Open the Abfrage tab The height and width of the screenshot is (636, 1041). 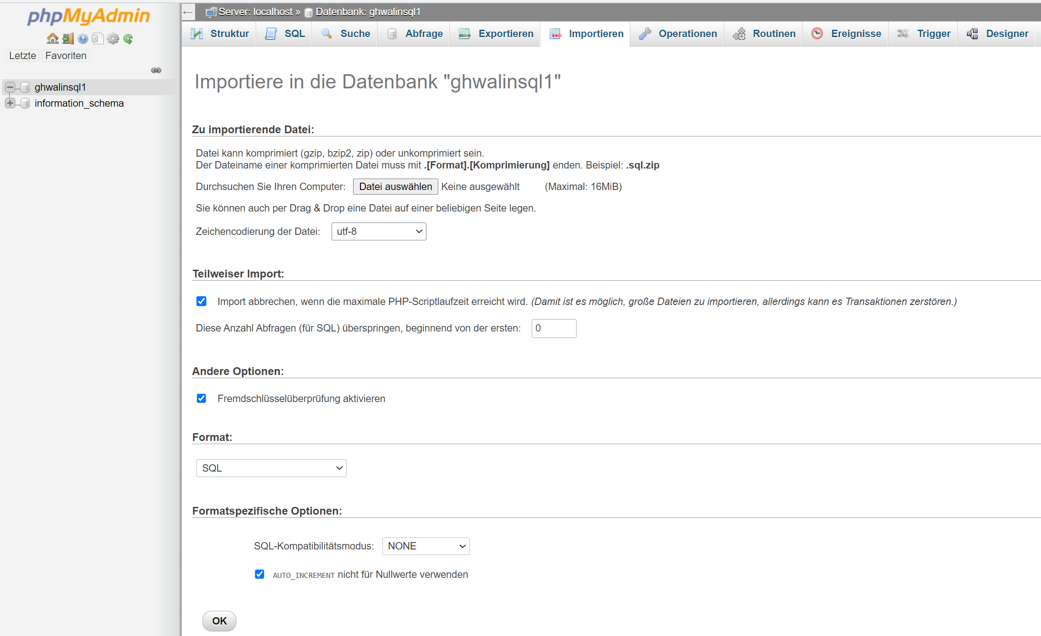point(414,34)
